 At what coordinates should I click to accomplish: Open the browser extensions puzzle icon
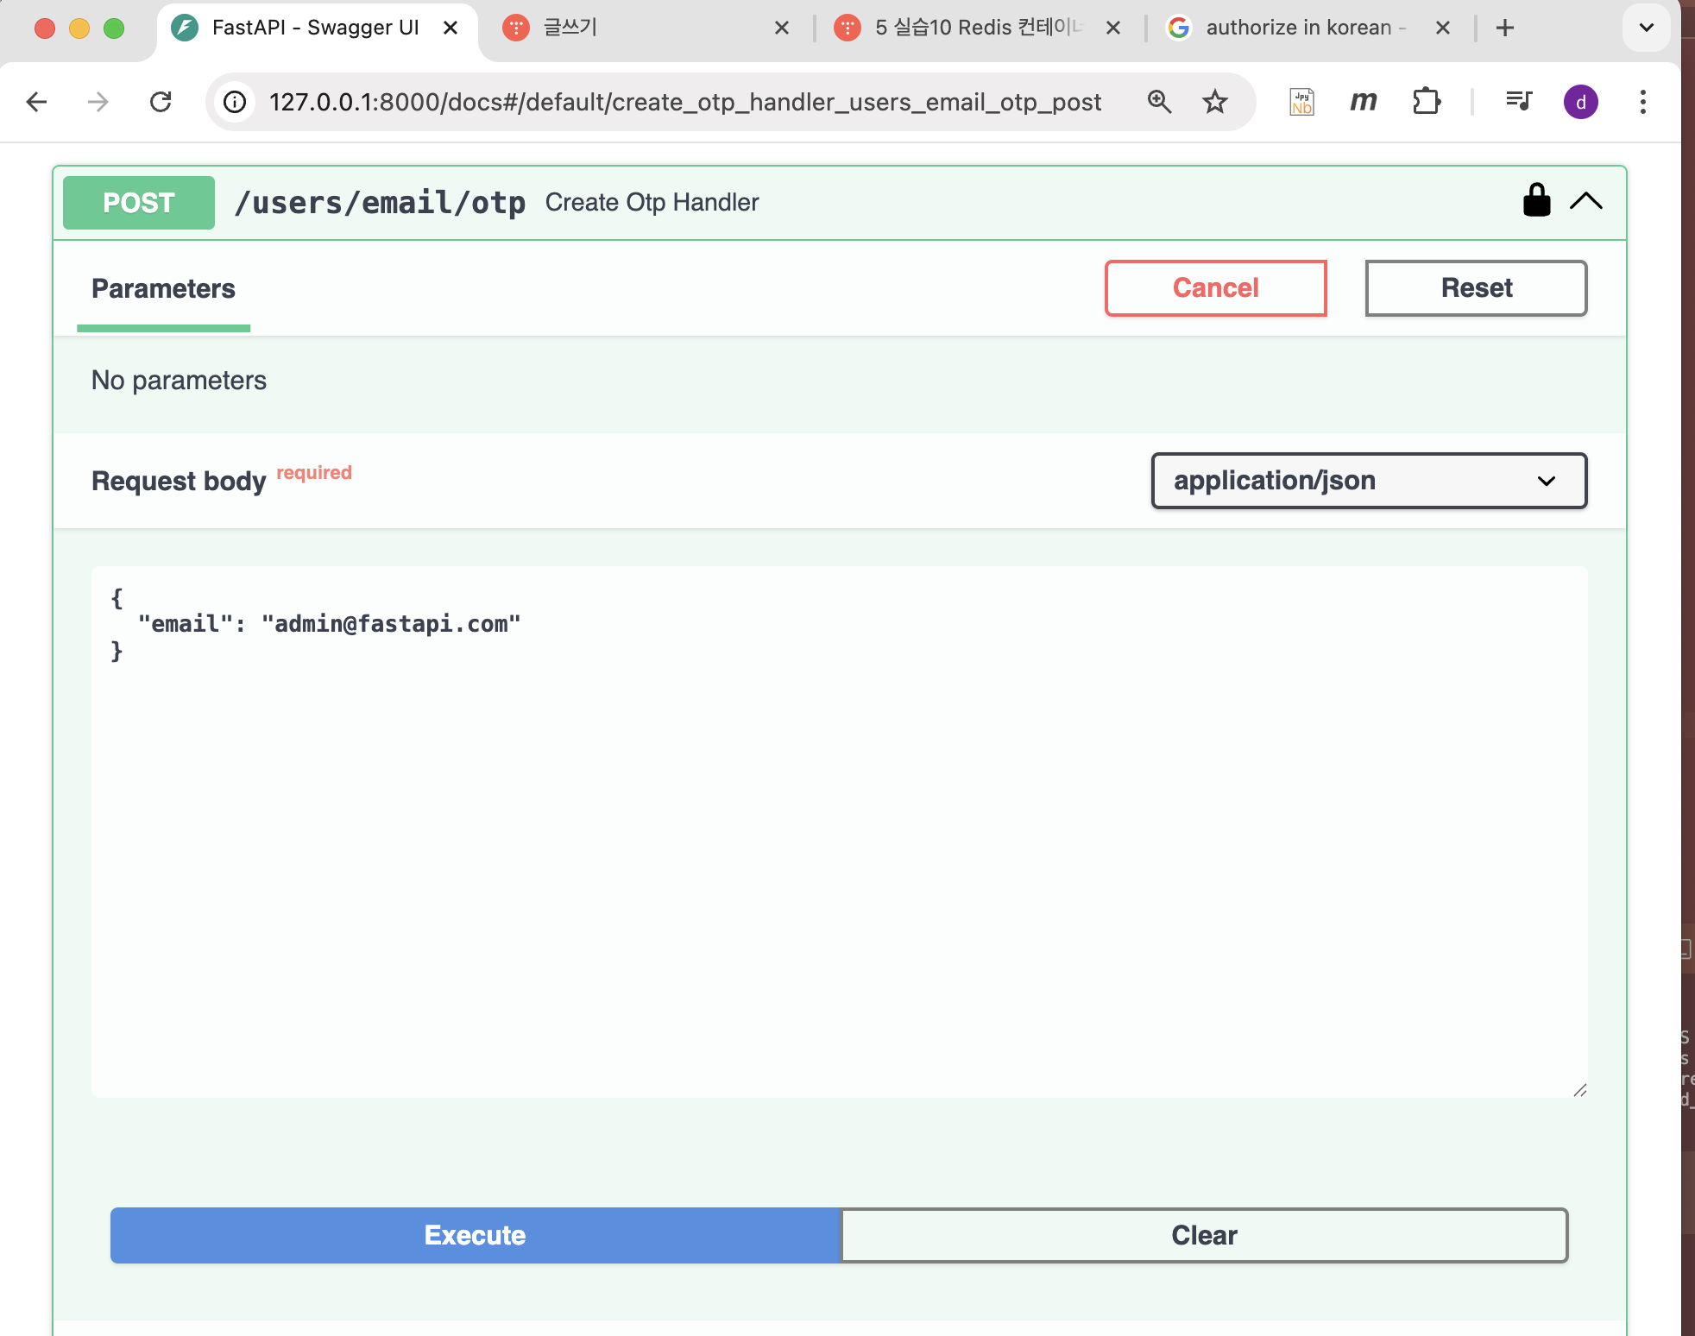(1427, 102)
